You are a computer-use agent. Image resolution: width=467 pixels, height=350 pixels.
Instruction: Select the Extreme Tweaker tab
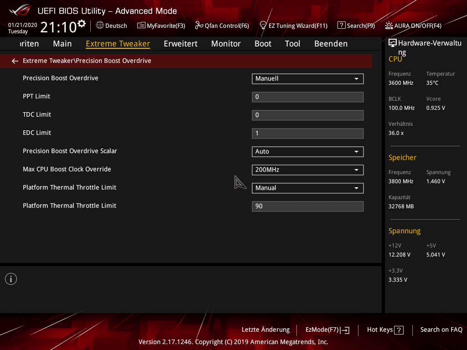(x=118, y=44)
